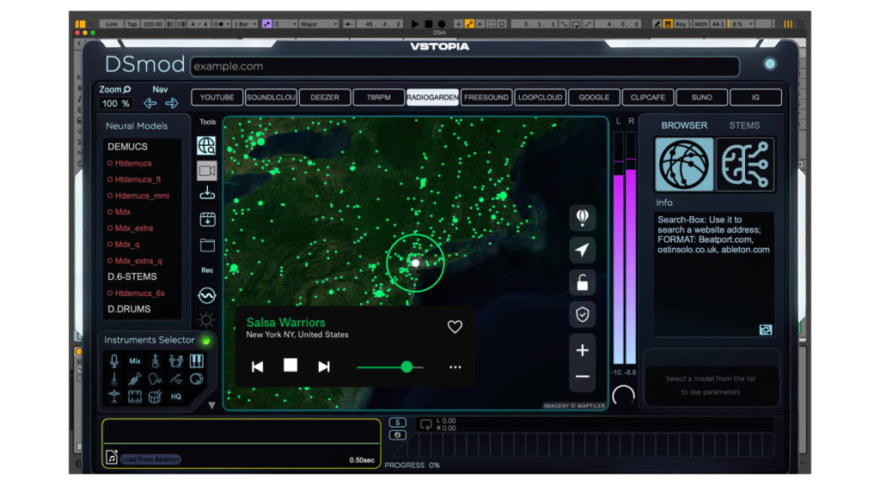The image size is (880, 485).
Task: Go to the previous radio station
Action: point(258,367)
